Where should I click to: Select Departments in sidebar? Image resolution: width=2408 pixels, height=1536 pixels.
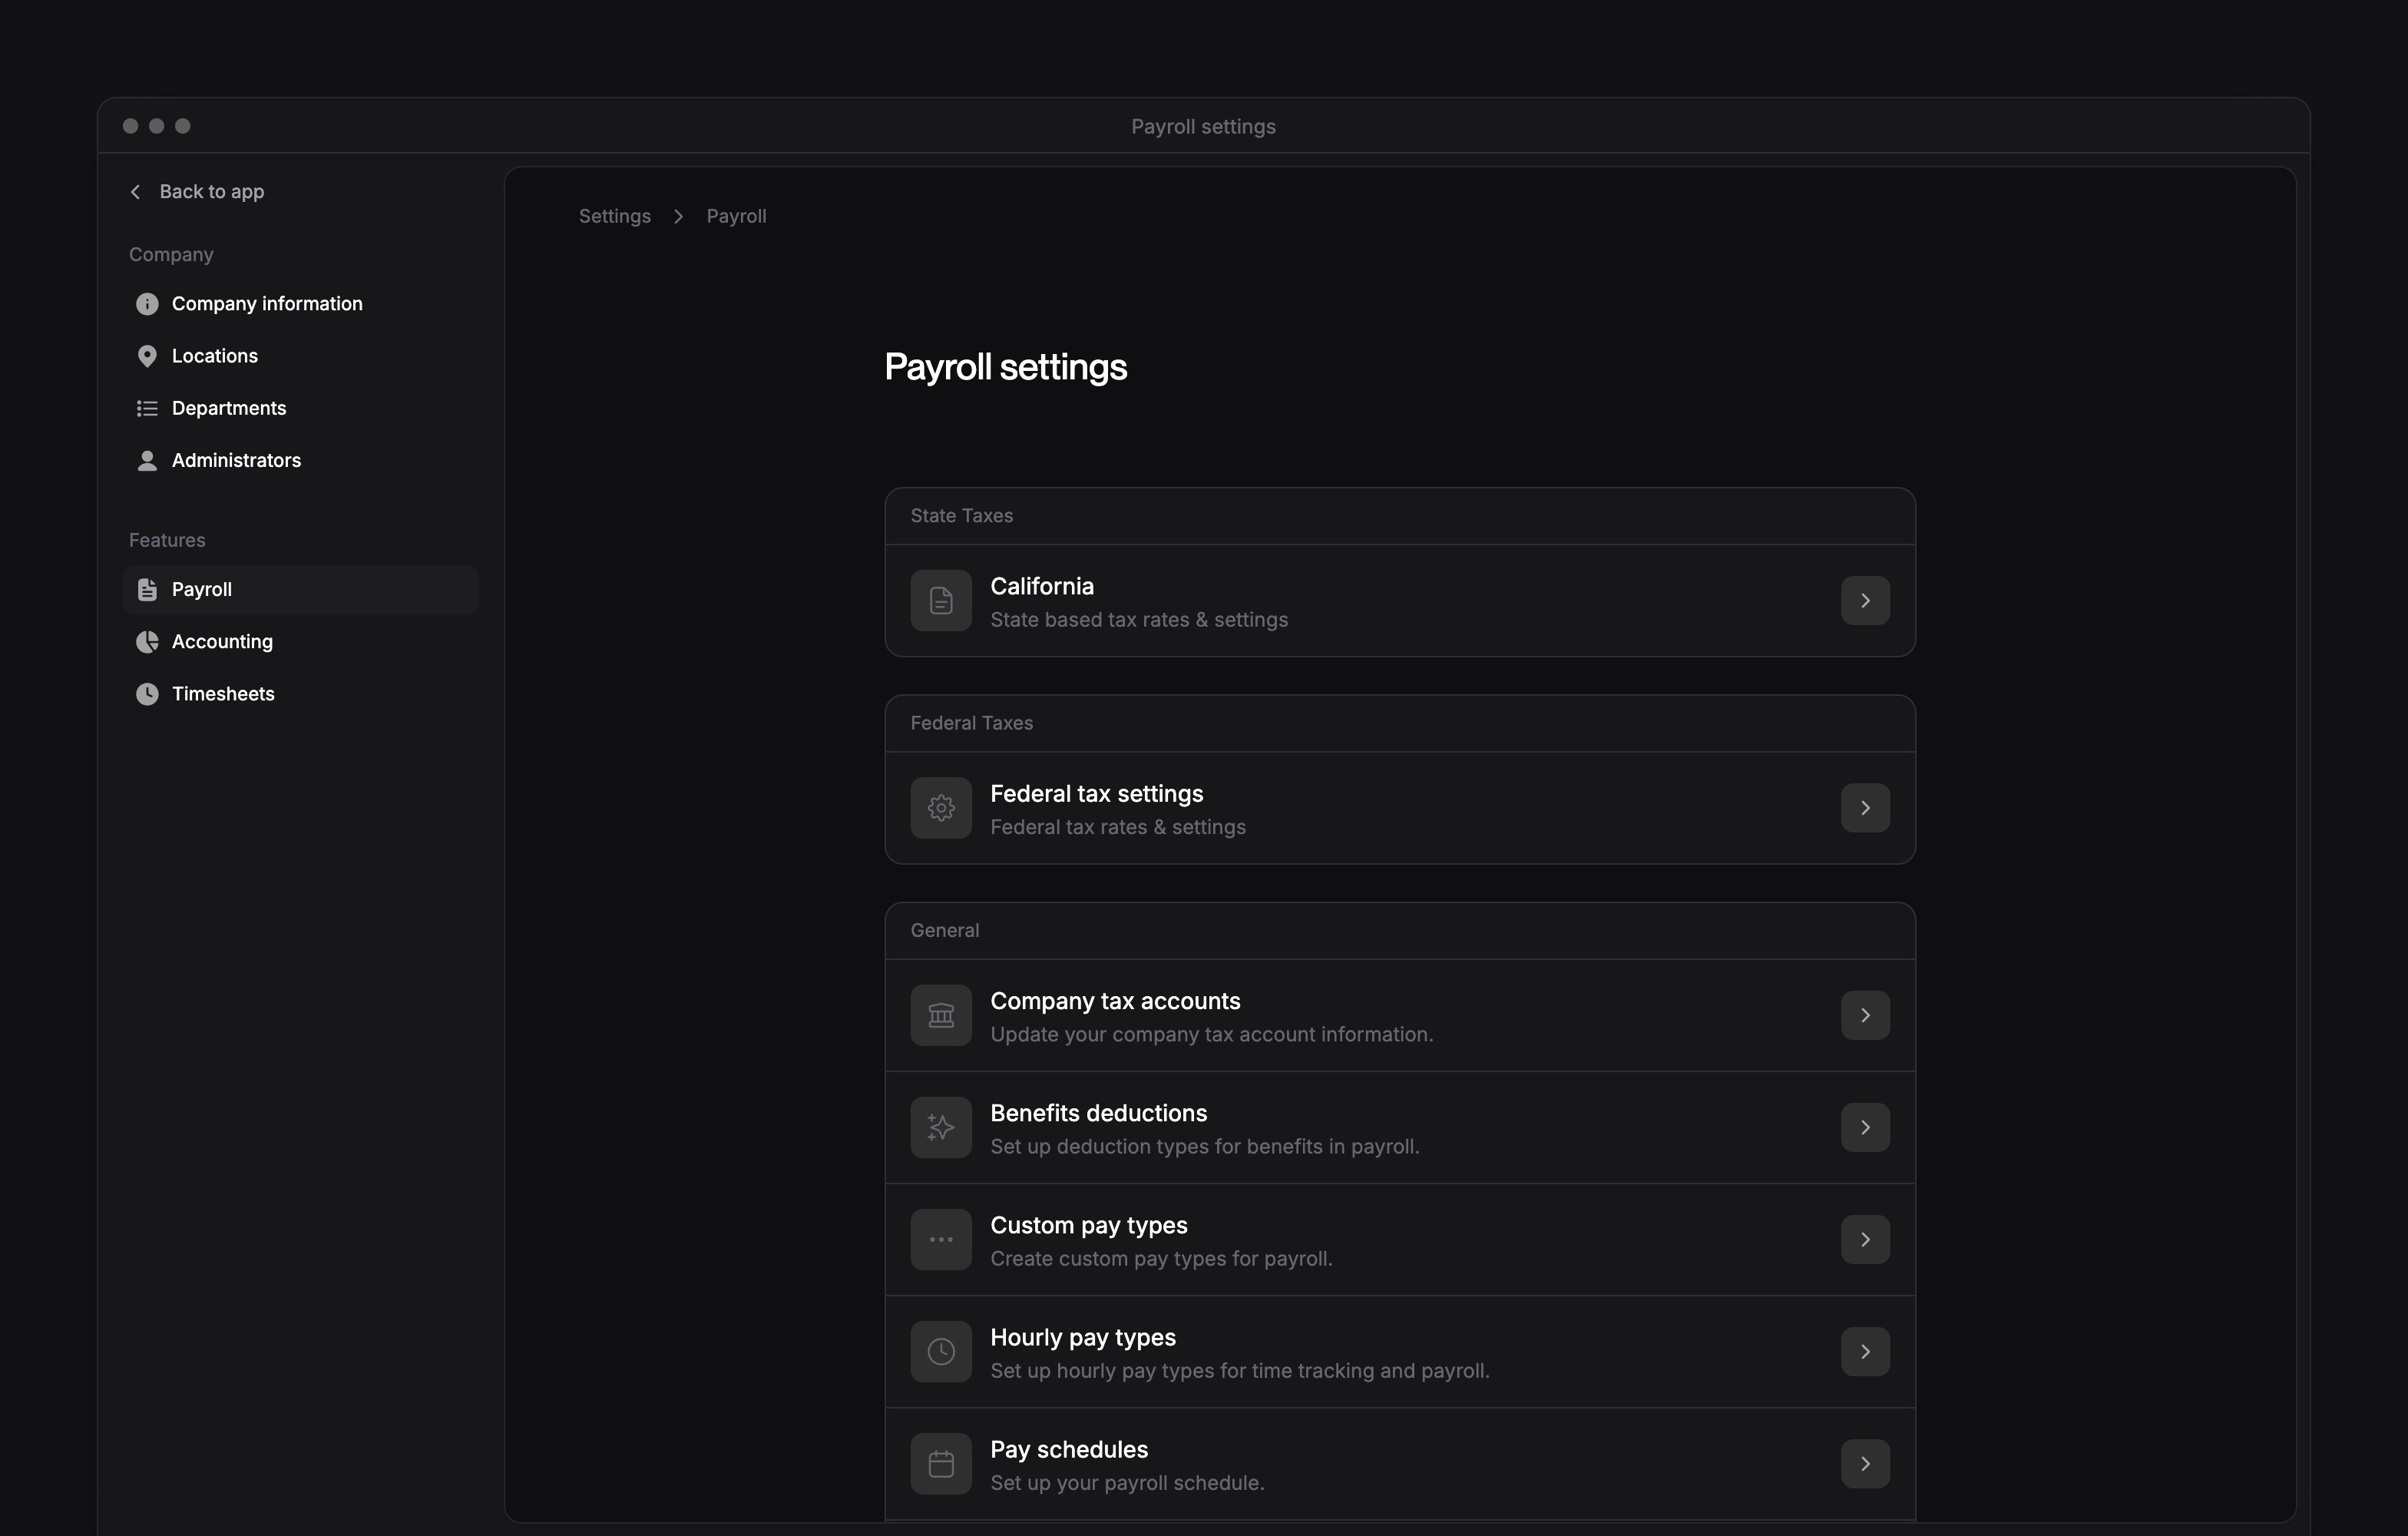coord(300,408)
